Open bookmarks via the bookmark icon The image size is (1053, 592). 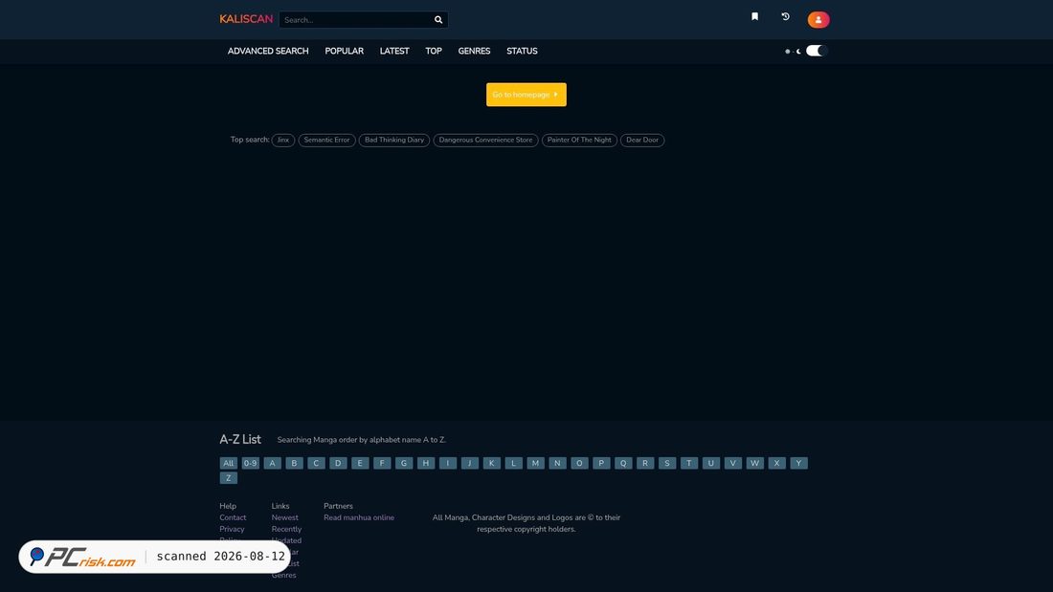755,17
